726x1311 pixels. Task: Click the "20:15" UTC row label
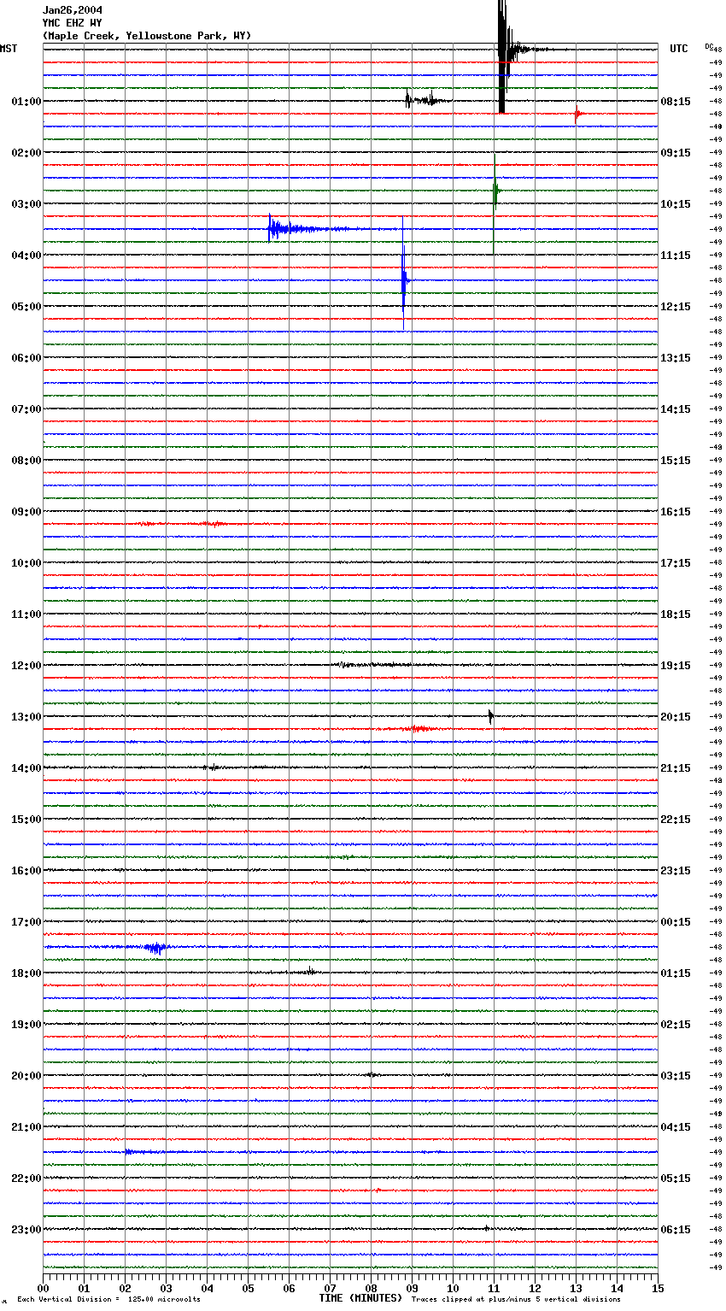[676, 717]
